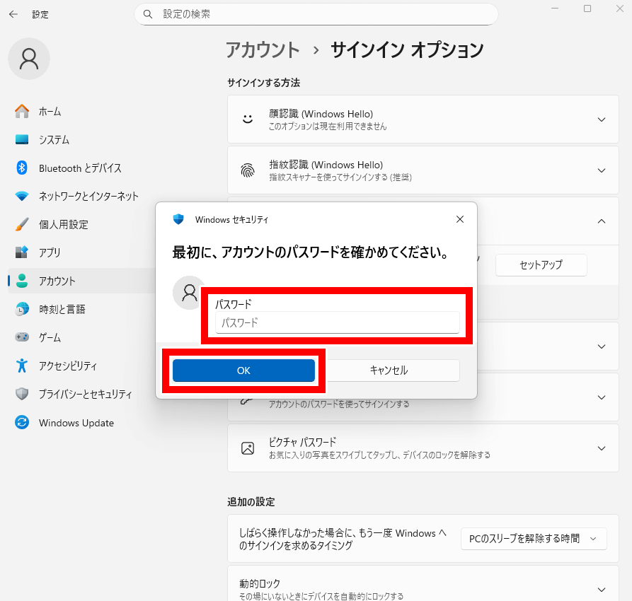632x601 pixels.
Task: Click キャンセル button in dialog
Action: pos(389,370)
